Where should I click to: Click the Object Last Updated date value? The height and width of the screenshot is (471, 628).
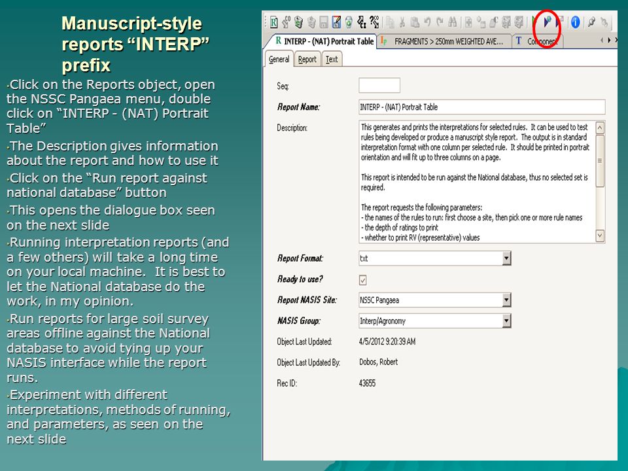[x=387, y=341]
